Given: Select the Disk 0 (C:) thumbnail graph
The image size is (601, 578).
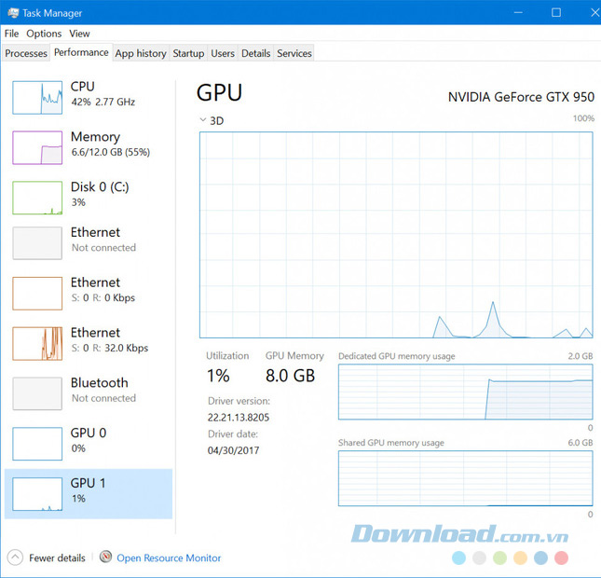Looking at the screenshot, I should [x=37, y=198].
